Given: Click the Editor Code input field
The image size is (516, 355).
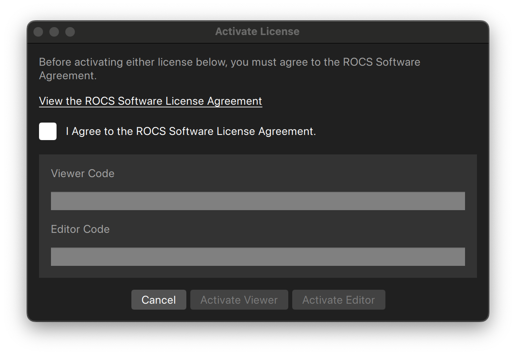Looking at the screenshot, I should coord(258,257).
